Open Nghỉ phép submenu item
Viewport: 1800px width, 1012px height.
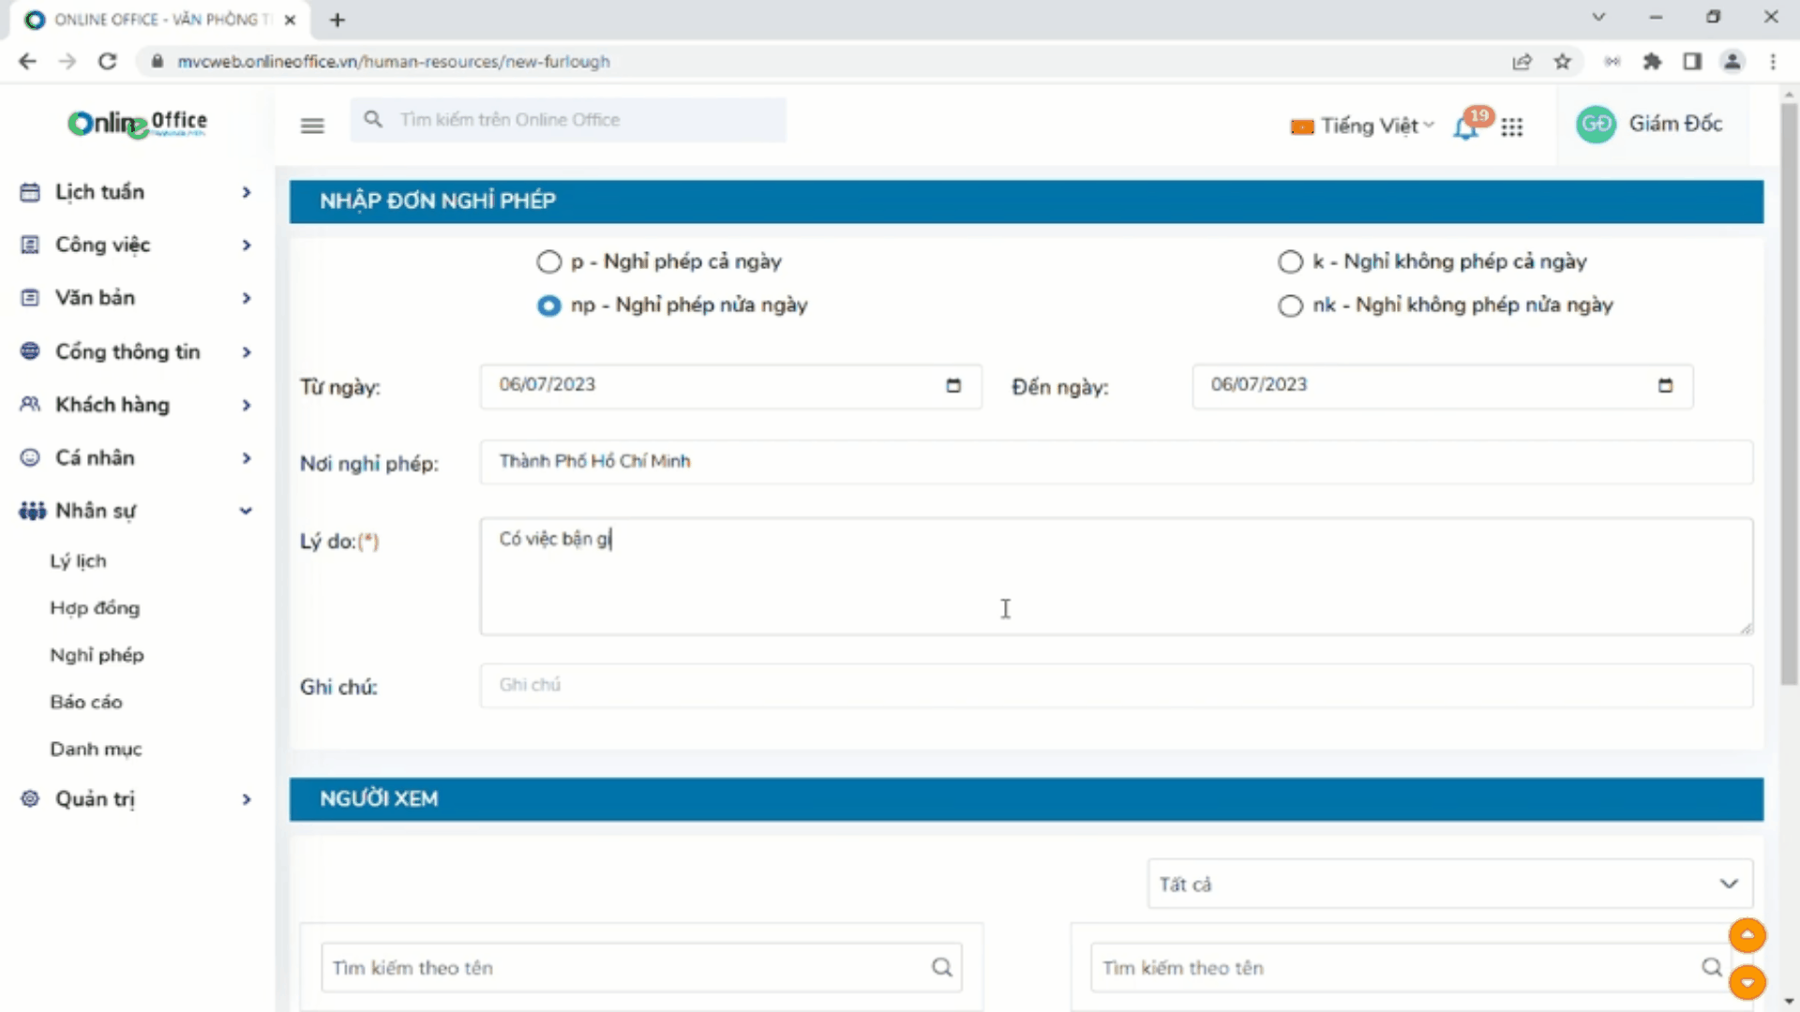click(97, 655)
